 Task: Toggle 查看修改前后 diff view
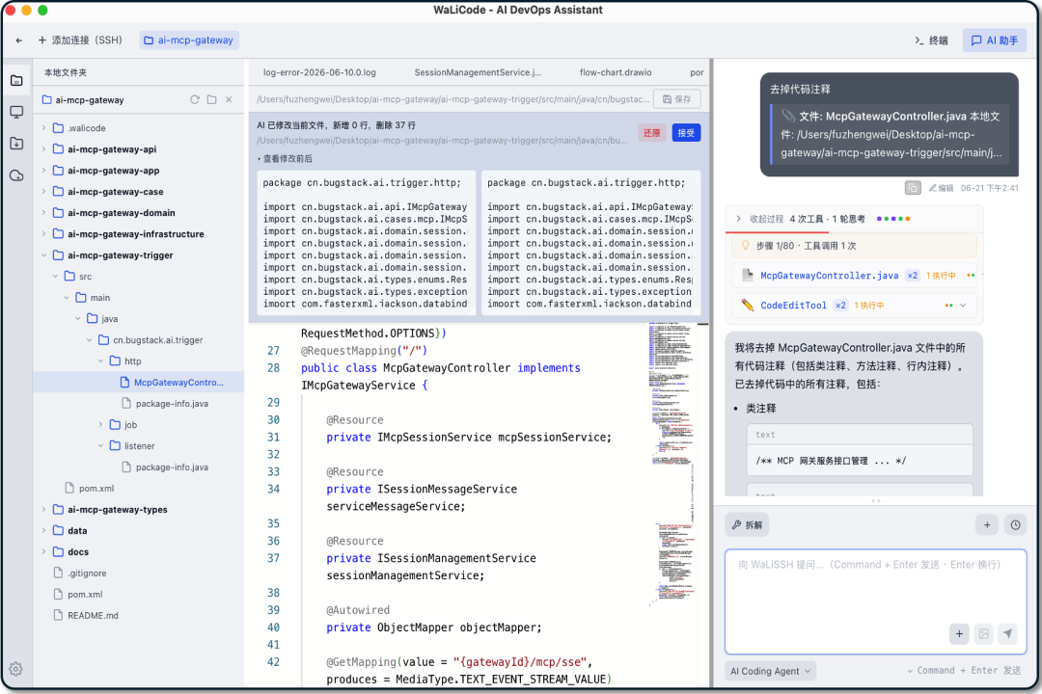[x=285, y=159]
